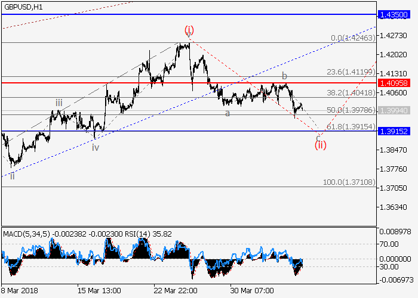Click the RSI(14) 35.82 indicator label
Viewport: 418px width, 298px height.
pos(147,234)
